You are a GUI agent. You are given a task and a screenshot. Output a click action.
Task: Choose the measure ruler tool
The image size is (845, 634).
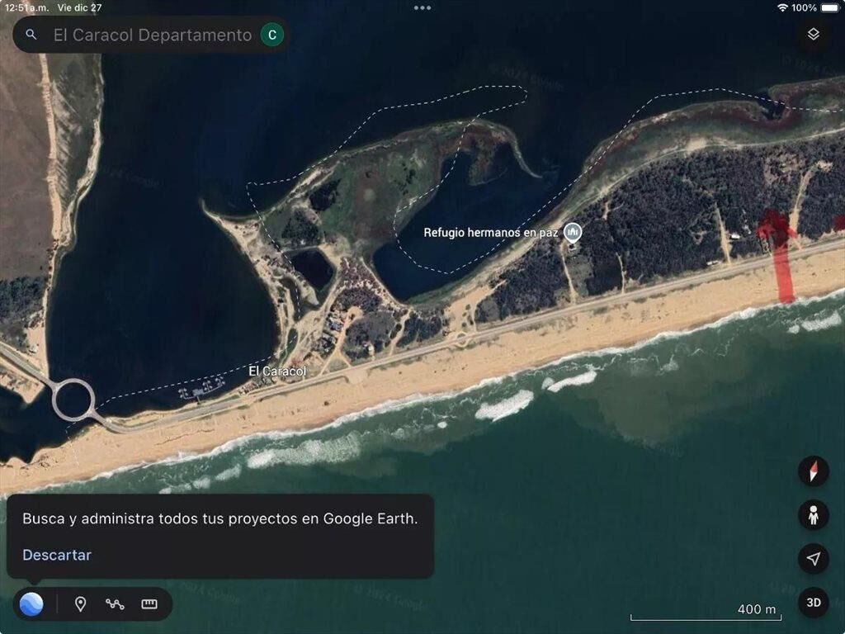click(x=149, y=604)
